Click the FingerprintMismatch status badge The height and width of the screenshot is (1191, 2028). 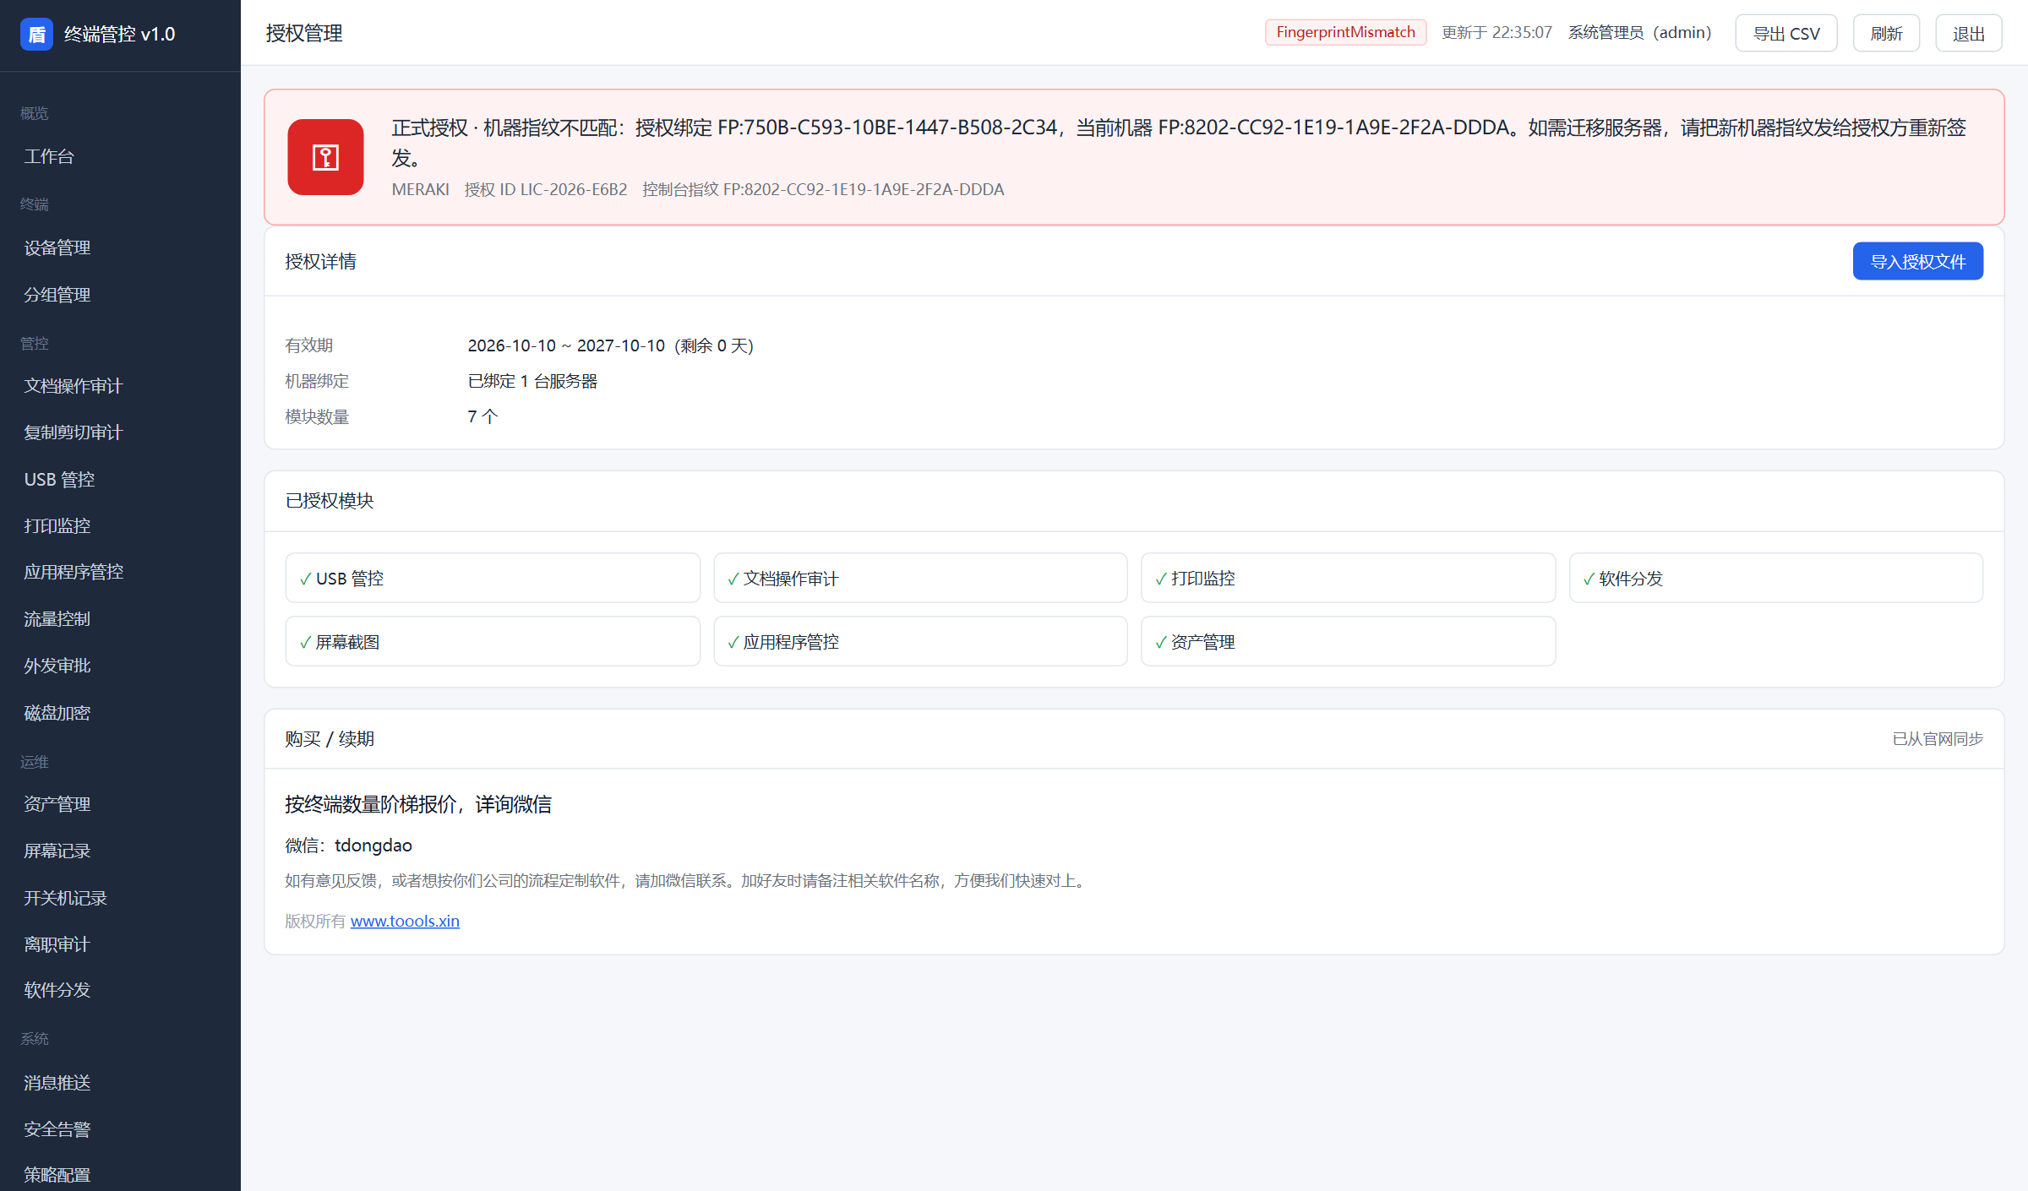[x=1345, y=32]
